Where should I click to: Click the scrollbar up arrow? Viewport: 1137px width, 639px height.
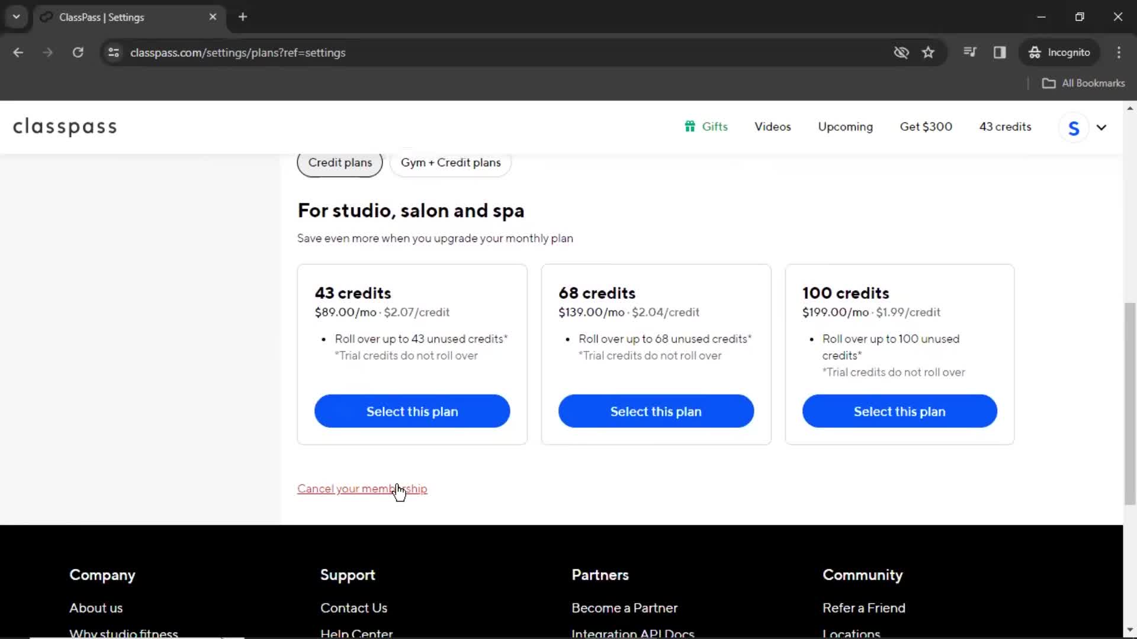1130,108
